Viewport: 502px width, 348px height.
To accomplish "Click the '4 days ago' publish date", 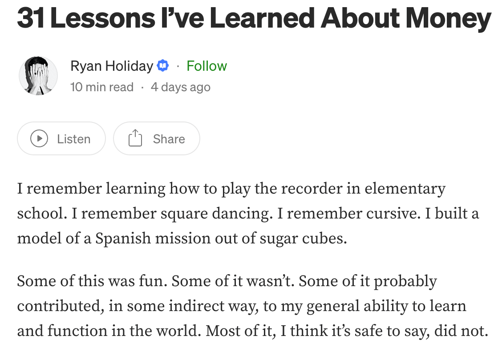I will [x=180, y=87].
